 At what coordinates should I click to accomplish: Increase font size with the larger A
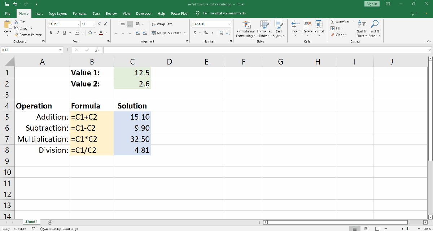click(x=99, y=24)
